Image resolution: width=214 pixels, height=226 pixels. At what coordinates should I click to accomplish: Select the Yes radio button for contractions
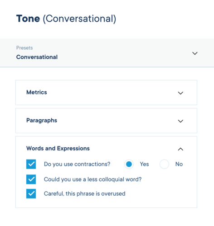tap(129, 164)
